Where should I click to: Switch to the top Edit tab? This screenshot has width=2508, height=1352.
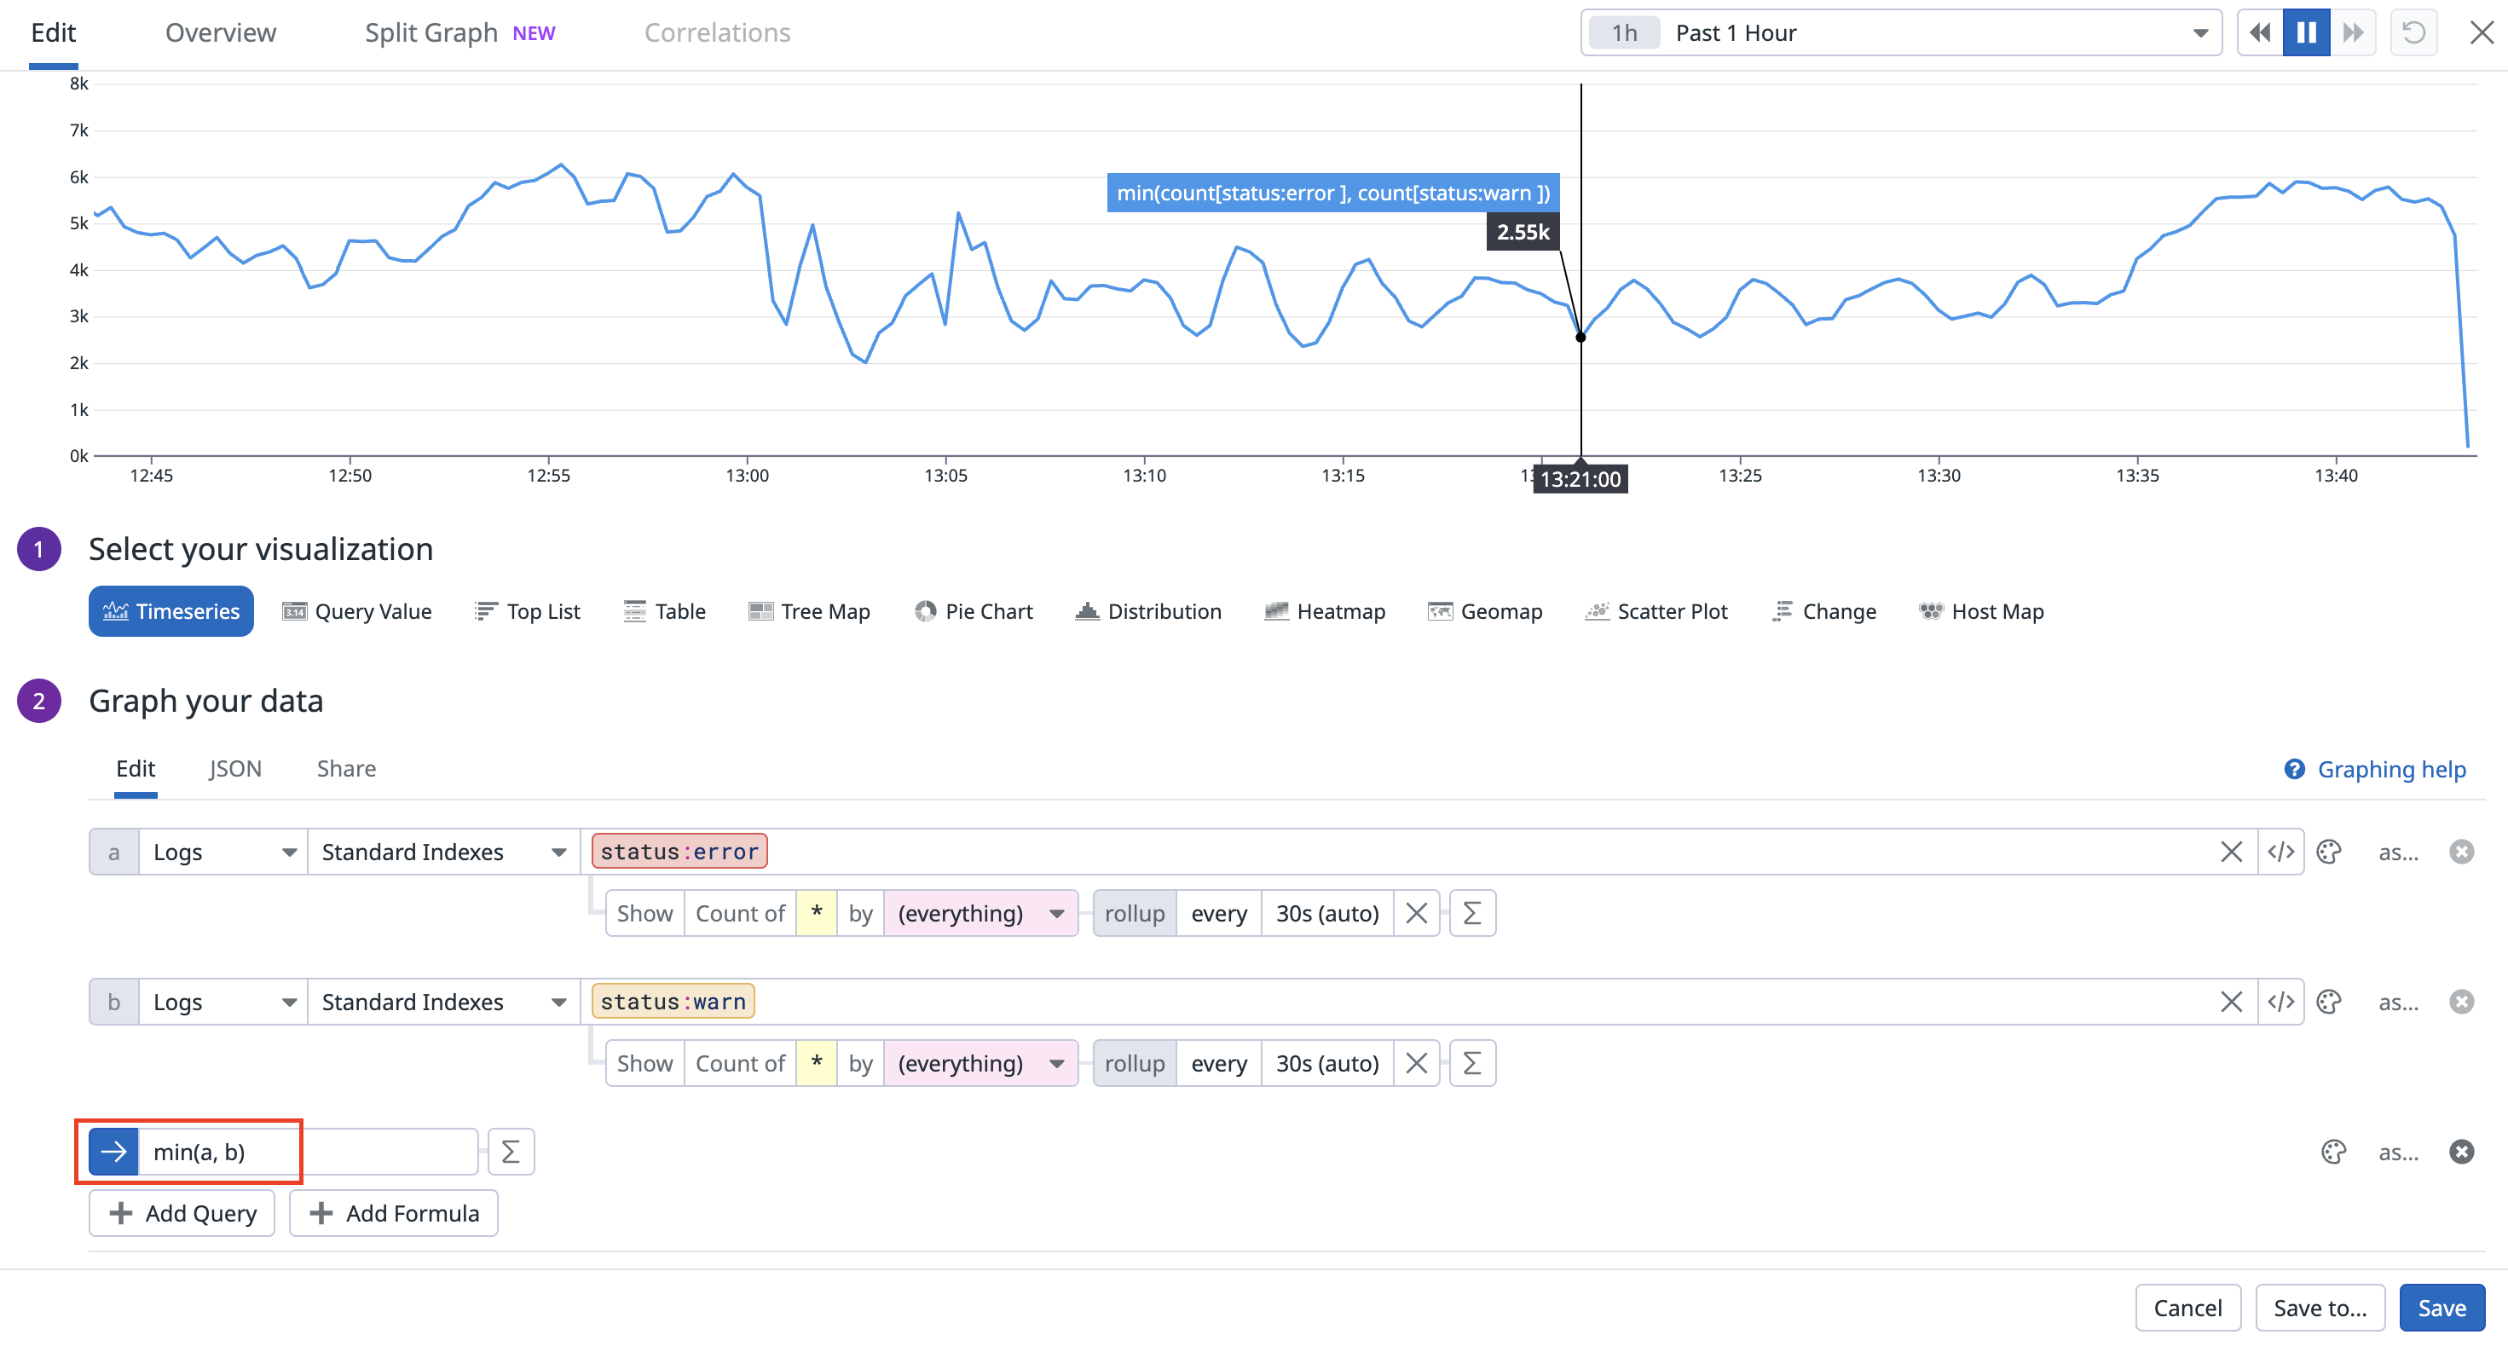coord(54,33)
